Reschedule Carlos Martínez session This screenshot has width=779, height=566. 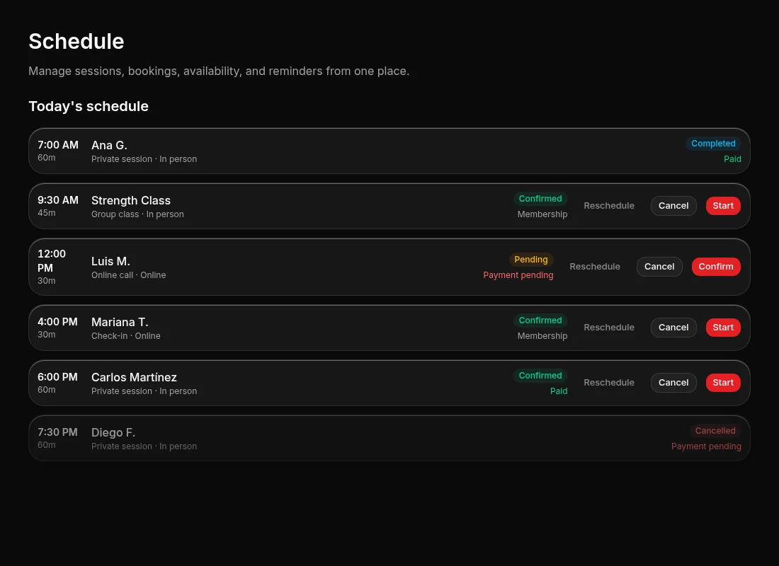coord(608,382)
